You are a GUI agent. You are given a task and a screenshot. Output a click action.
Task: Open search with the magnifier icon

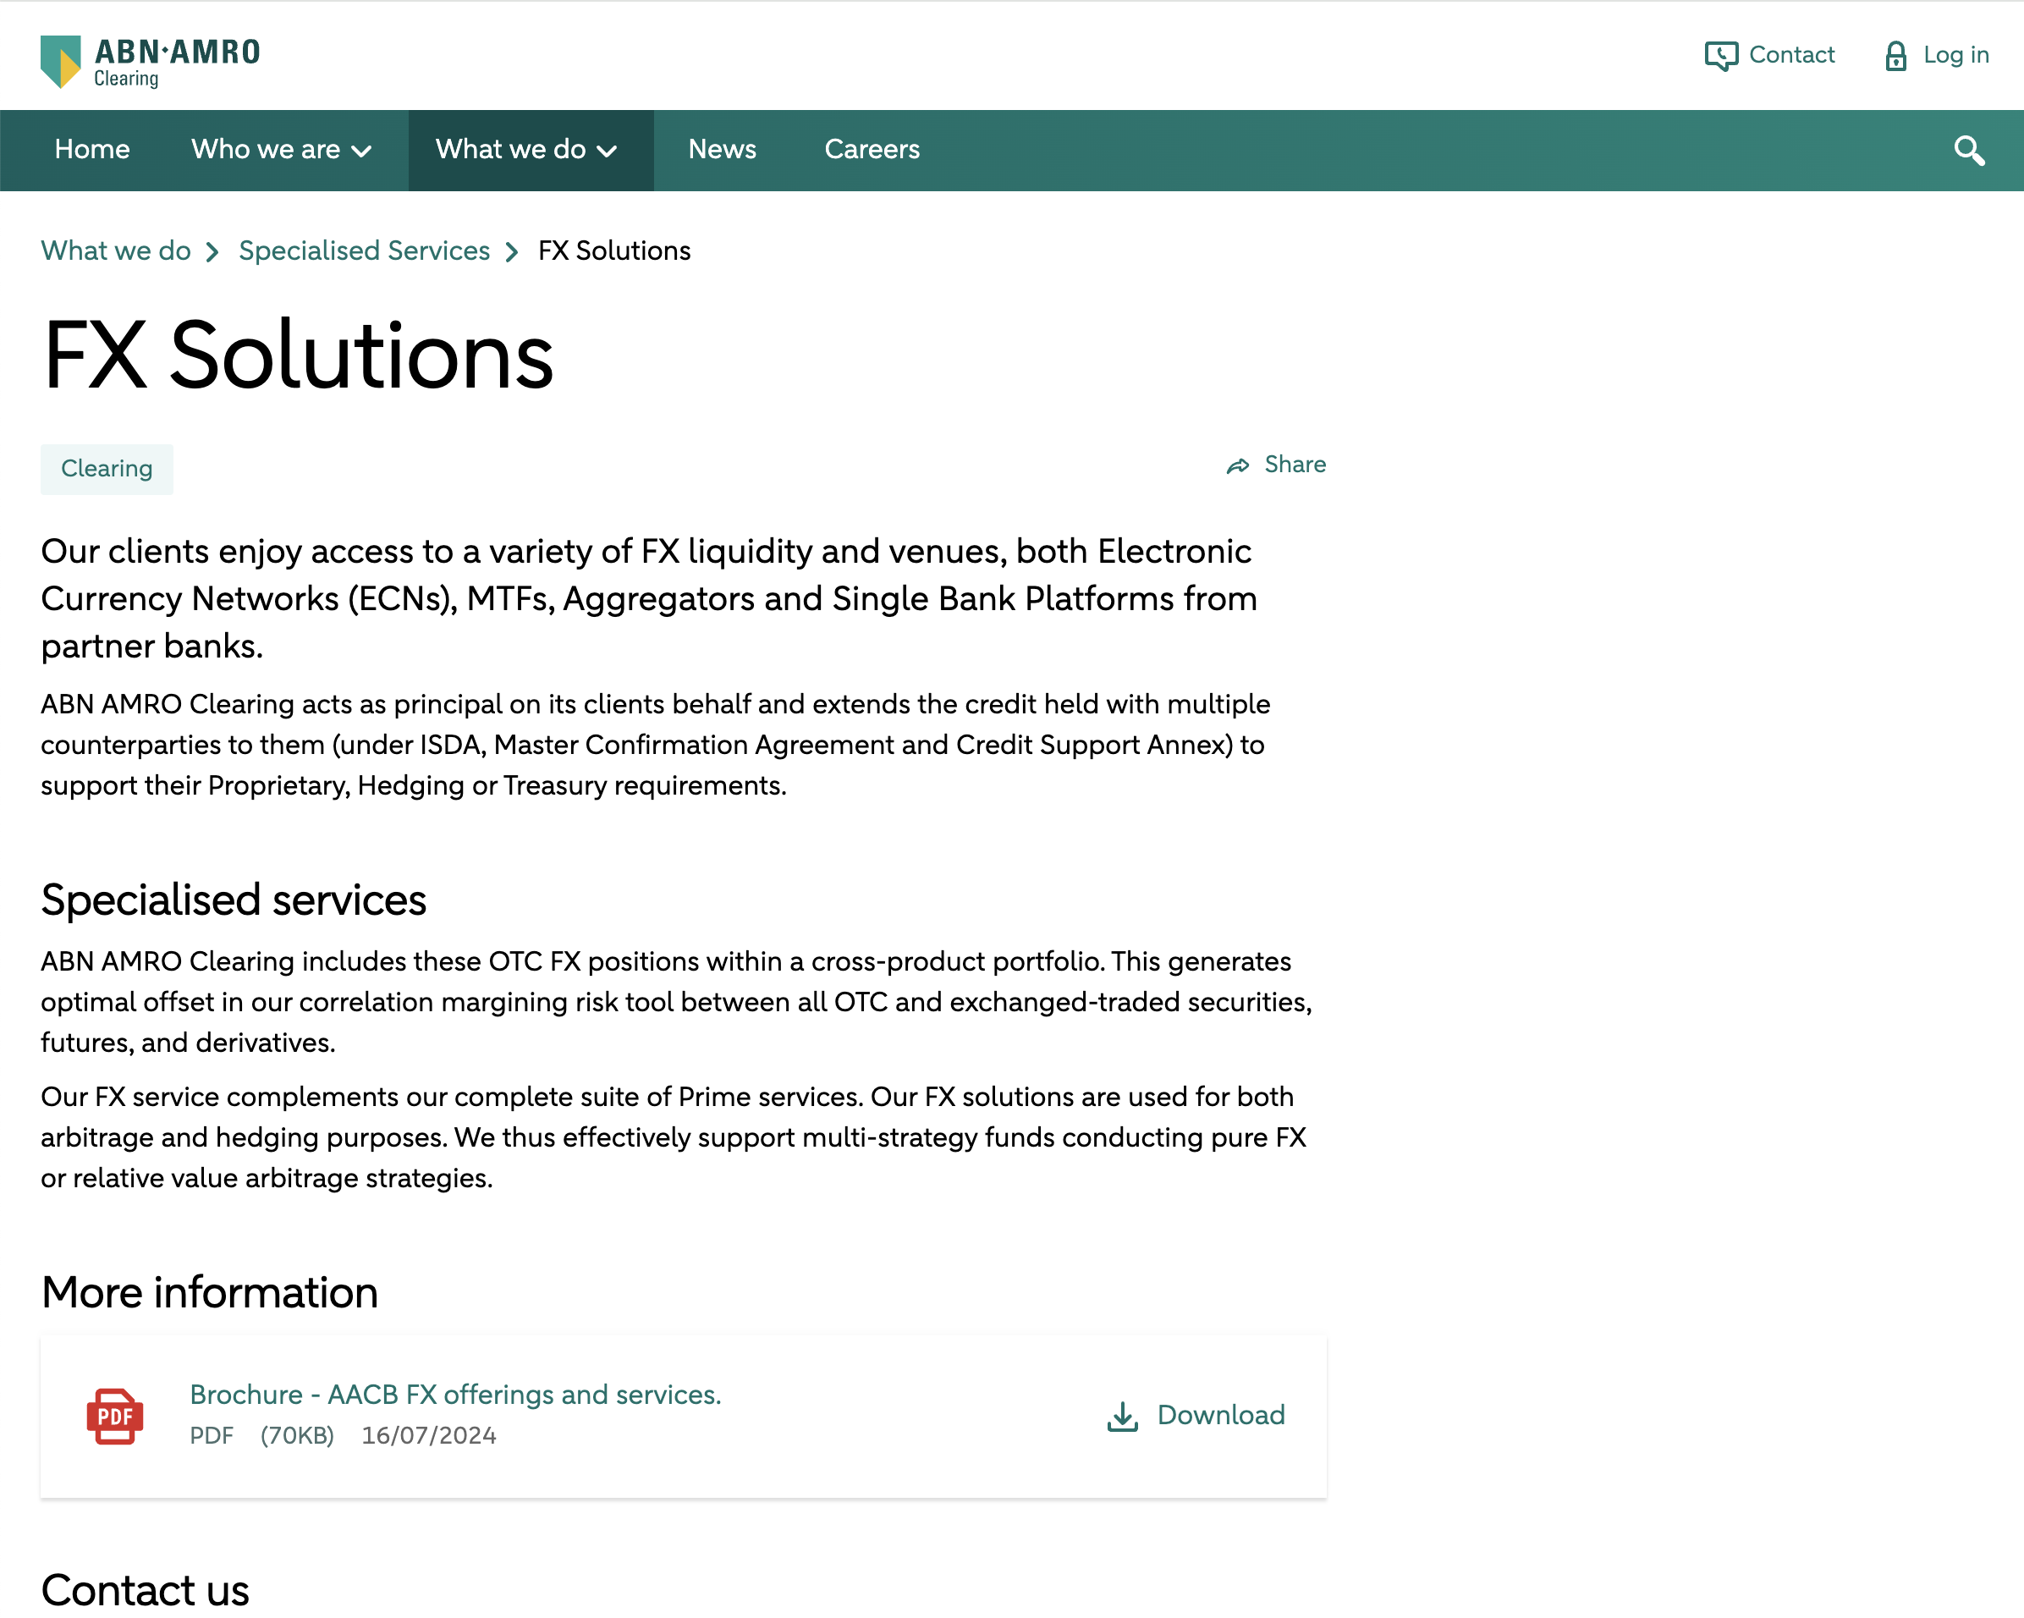click(1969, 151)
